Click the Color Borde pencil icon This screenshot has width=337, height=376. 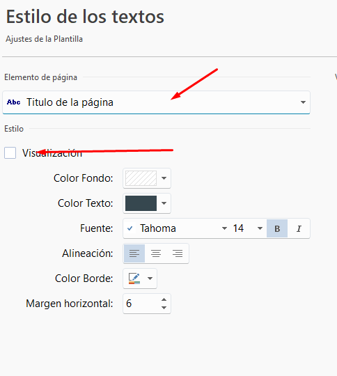click(134, 279)
